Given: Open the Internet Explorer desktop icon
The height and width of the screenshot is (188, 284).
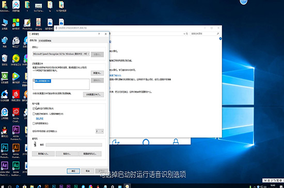Looking at the screenshot, I should [5, 114].
